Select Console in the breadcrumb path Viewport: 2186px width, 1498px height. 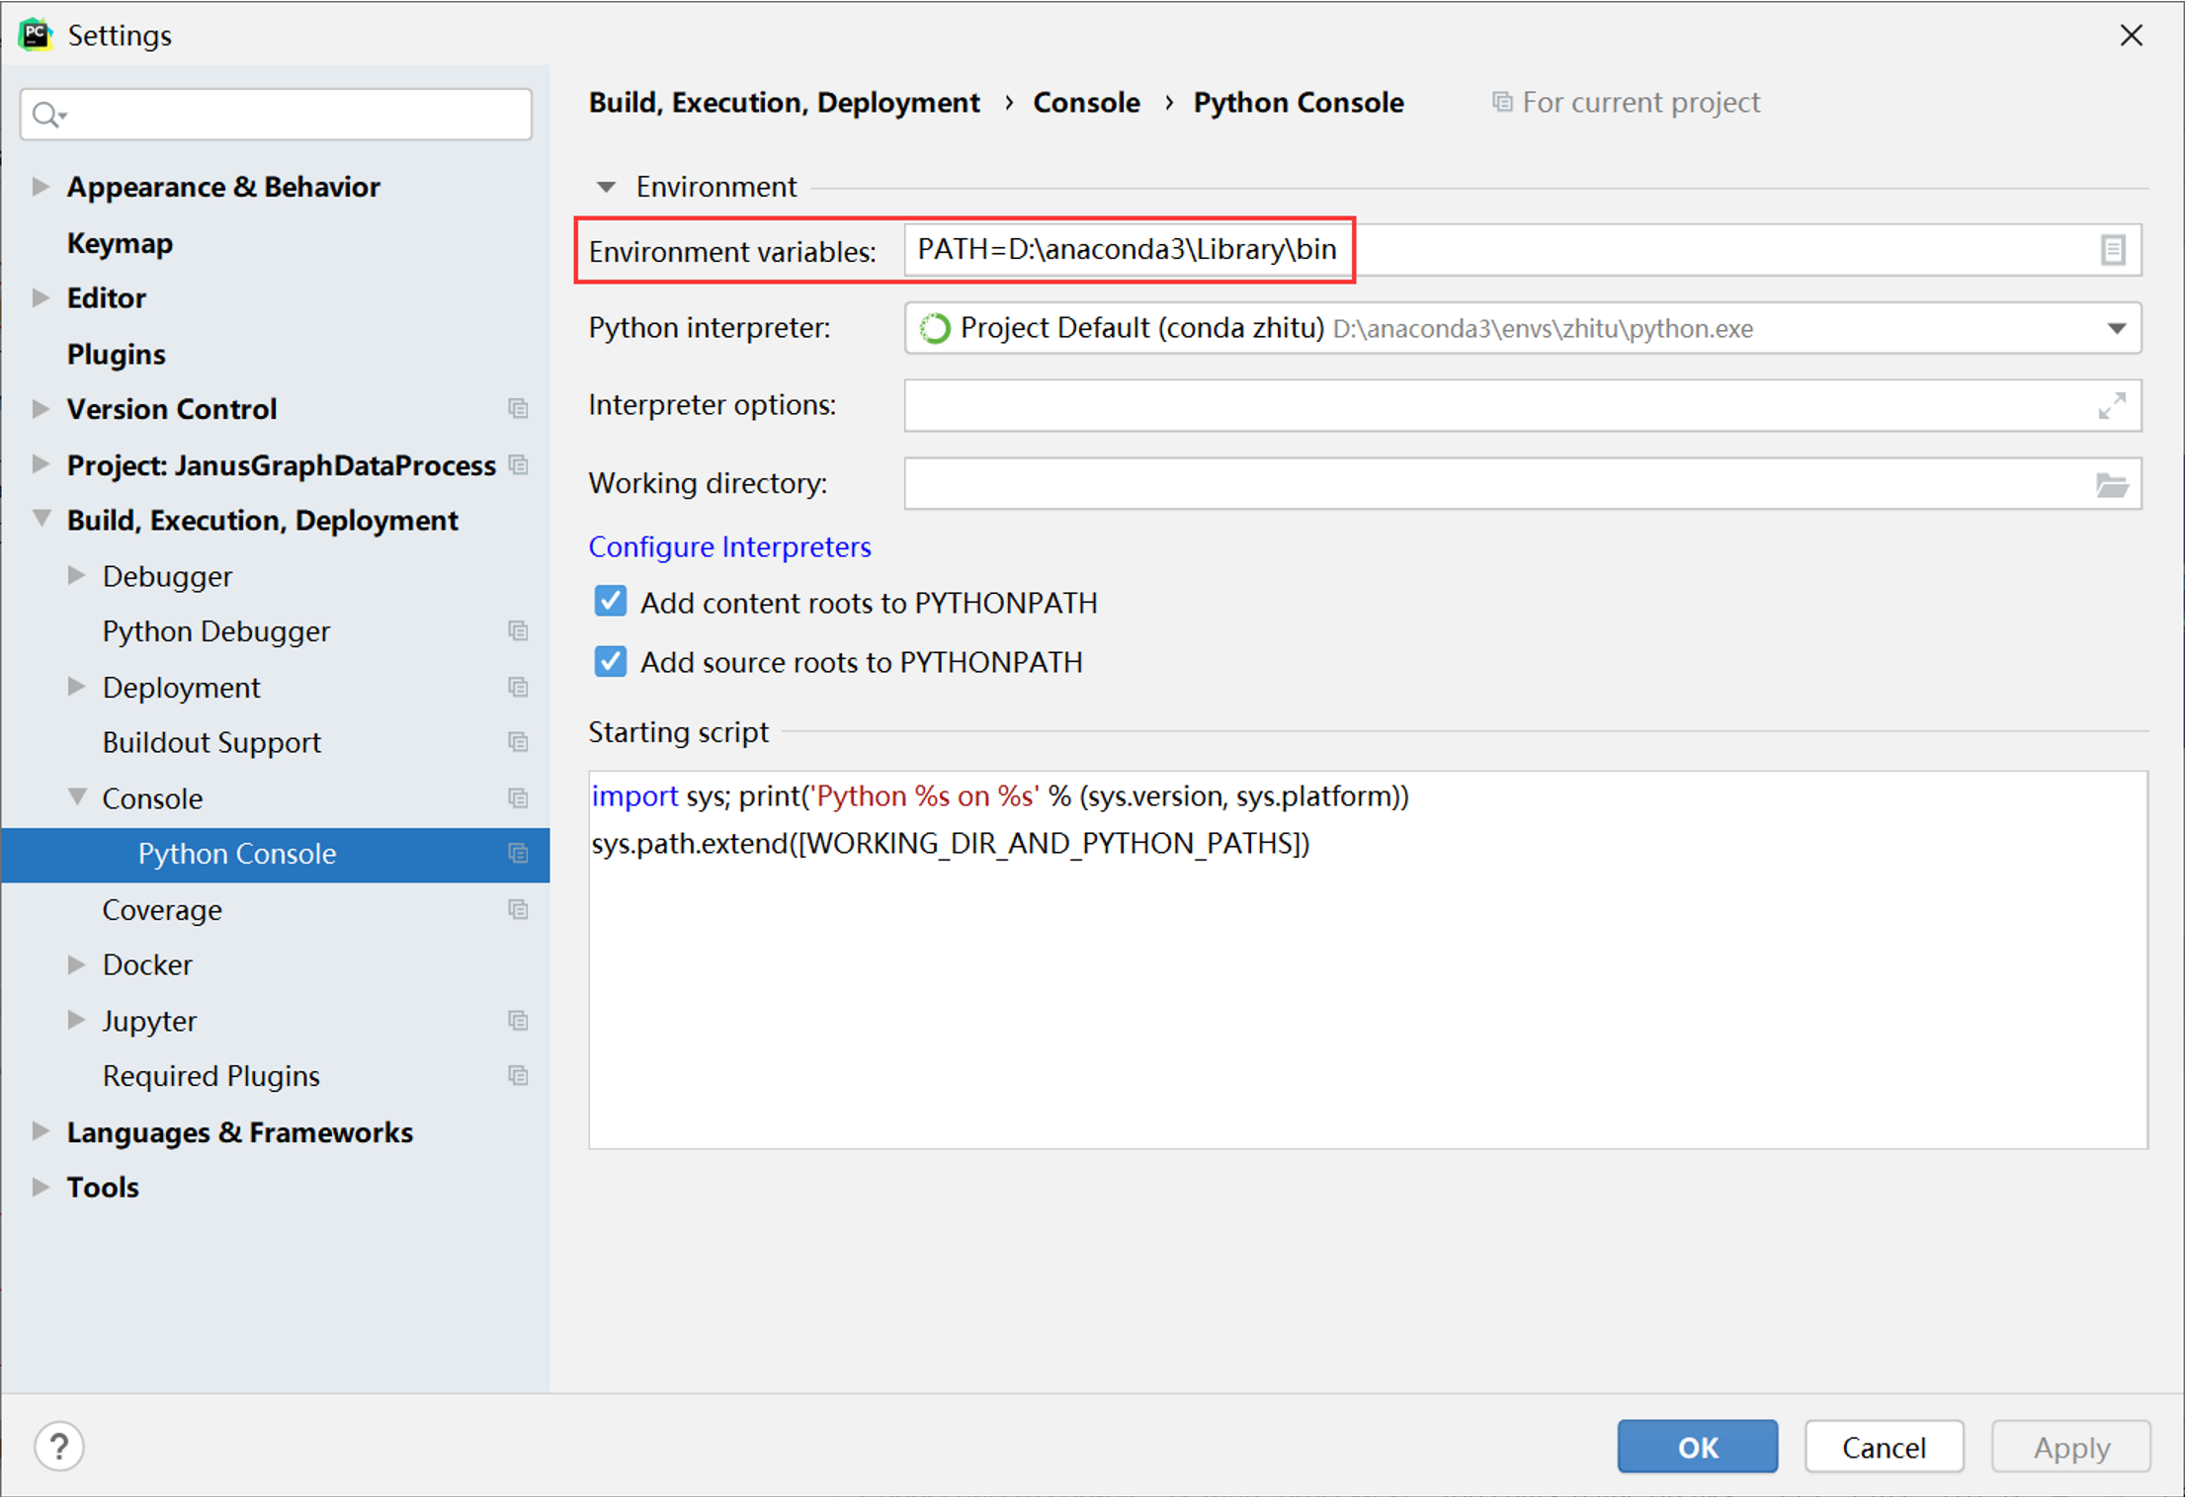1087,102
